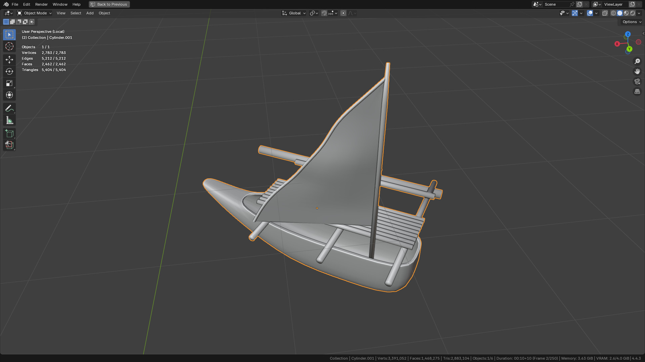Switch to wireframe viewport shading
Image resolution: width=645 pixels, height=362 pixels.
613,13
